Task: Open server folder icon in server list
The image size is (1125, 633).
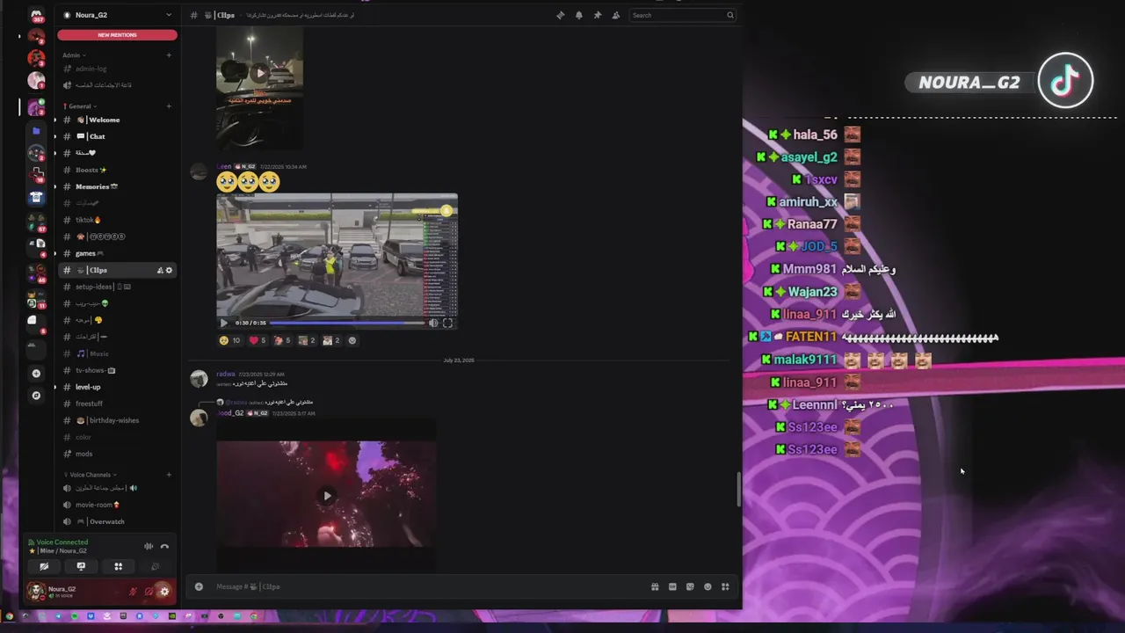Action: [36, 131]
